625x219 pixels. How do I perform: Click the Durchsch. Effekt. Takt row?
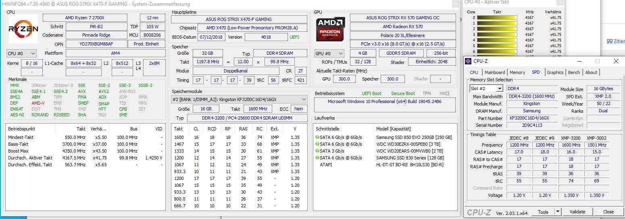(x=85, y=165)
